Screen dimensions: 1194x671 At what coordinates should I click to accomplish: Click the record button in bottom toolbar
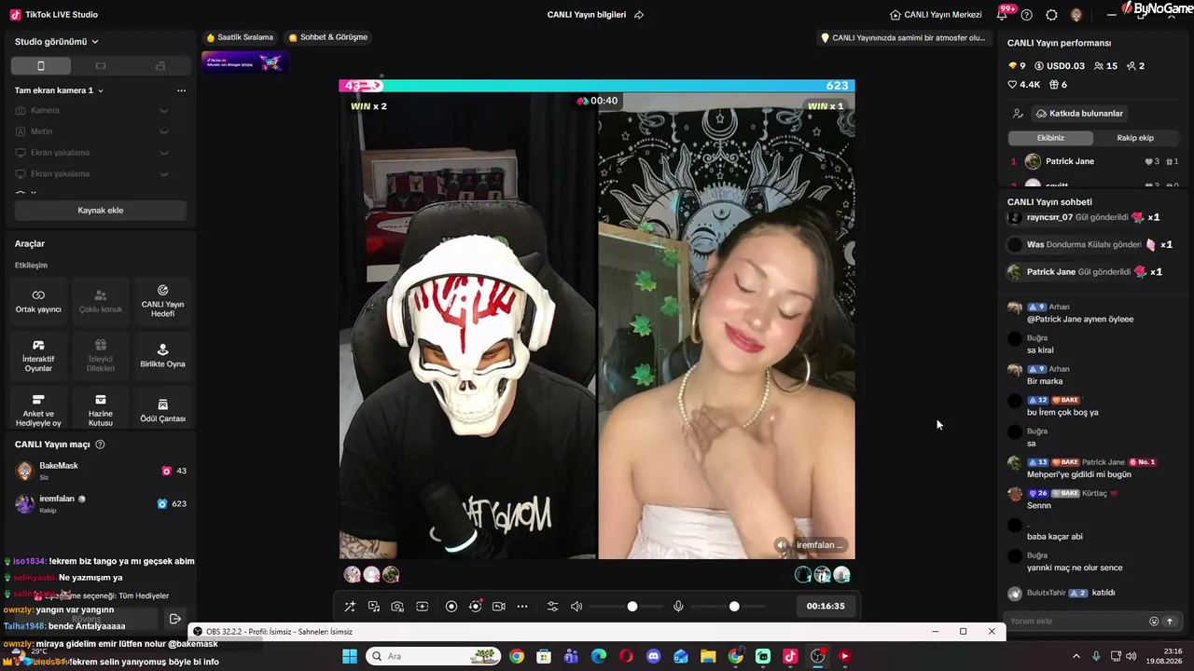[451, 607]
